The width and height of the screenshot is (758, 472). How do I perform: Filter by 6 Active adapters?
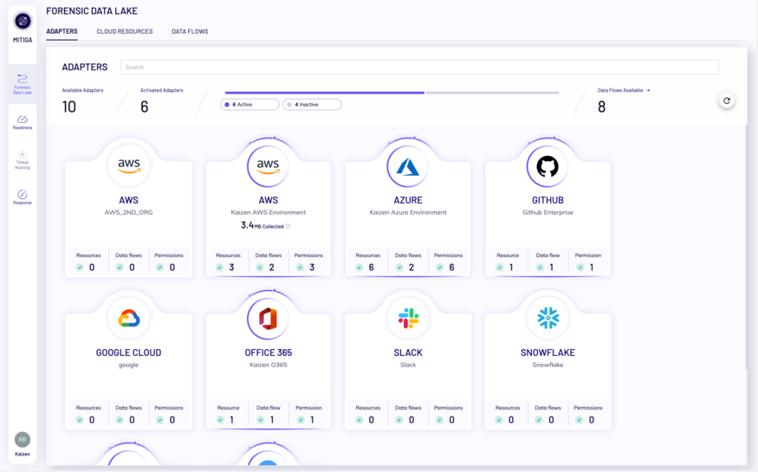pyautogui.click(x=250, y=104)
